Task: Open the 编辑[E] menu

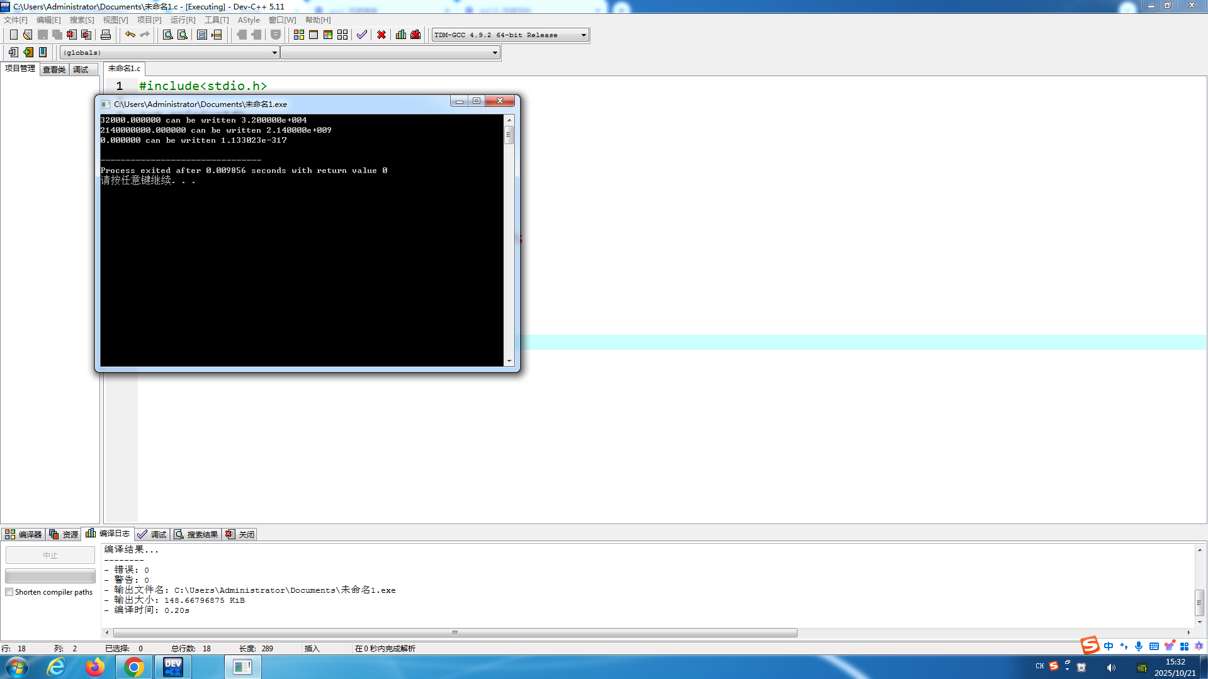Action: [x=48, y=20]
